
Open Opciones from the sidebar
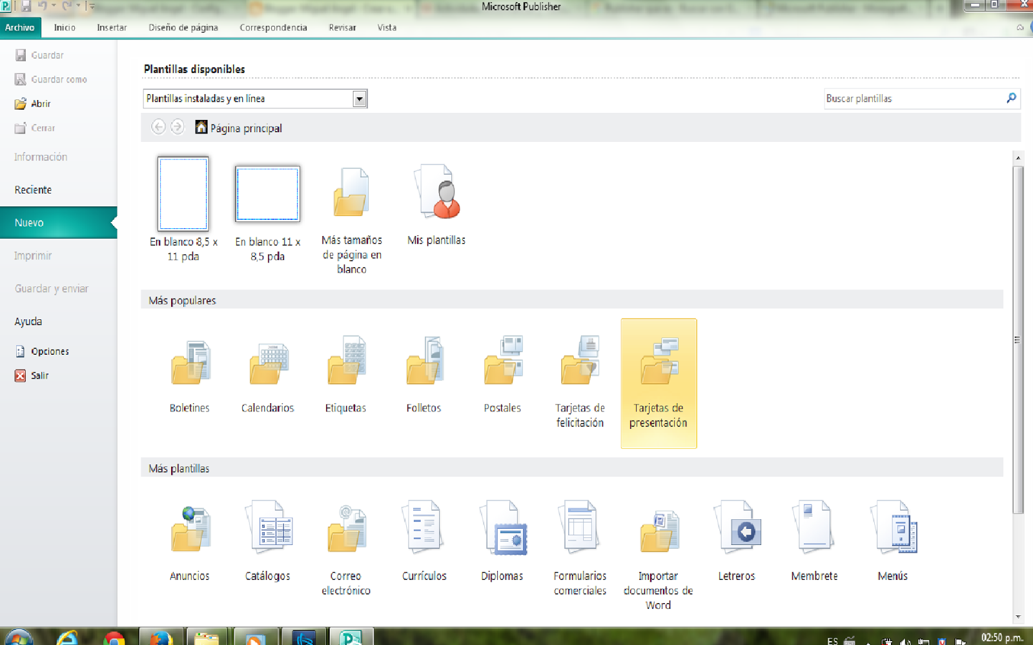42,352
